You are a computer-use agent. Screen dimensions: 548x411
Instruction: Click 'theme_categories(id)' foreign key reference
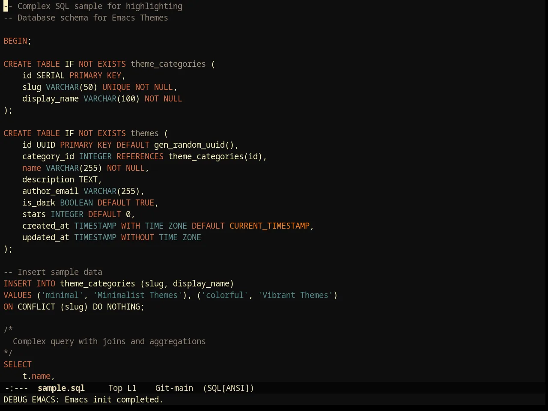(x=215, y=156)
